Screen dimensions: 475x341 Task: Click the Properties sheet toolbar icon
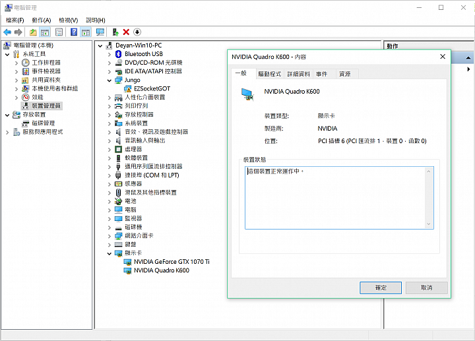pyautogui.click(x=59, y=32)
